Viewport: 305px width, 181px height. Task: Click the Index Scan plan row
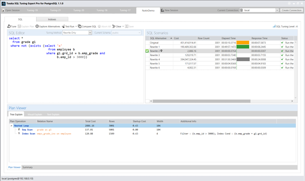pos(152,134)
